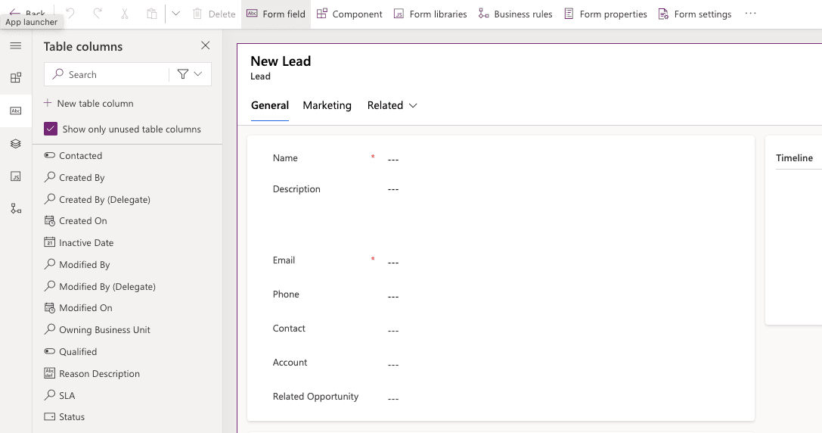Click the more commands ellipsis
Image resolution: width=822 pixels, height=433 pixels.
pos(750,14)
